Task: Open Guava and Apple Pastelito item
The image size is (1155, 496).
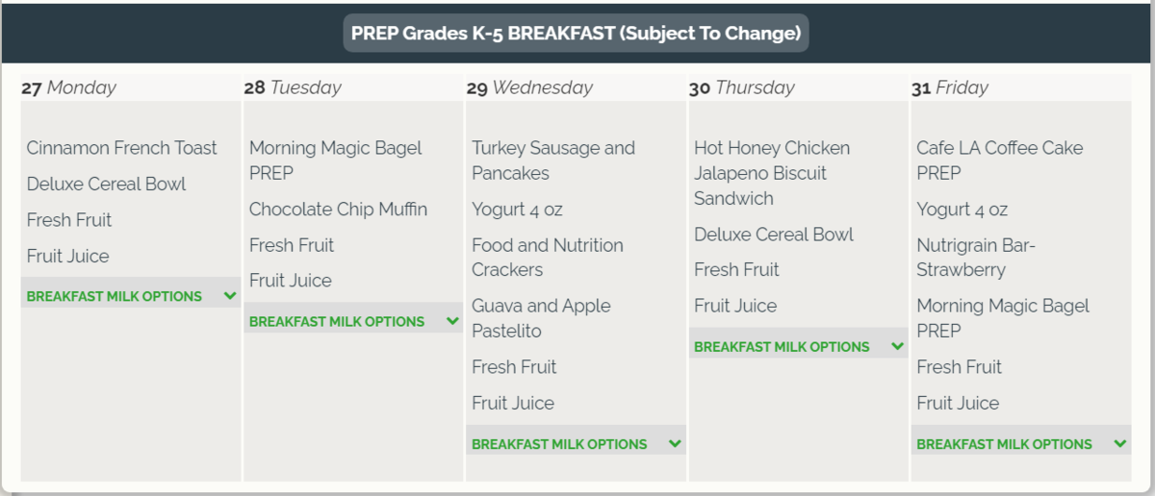Action: 541,318
